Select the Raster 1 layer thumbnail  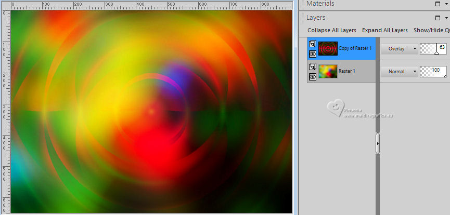click(328, 71)
